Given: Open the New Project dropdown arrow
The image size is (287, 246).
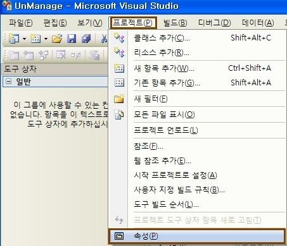Looking at the screenshot, I should 24,39.
